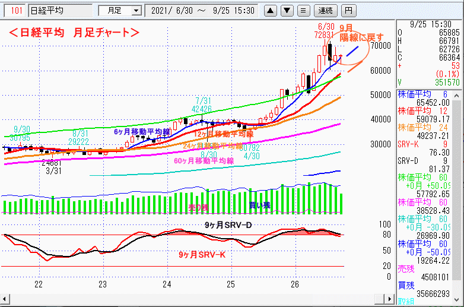Viewport: 464px width, 307px height.
Task: Click the value 57792.65 in panel
Action: point(433,194)
